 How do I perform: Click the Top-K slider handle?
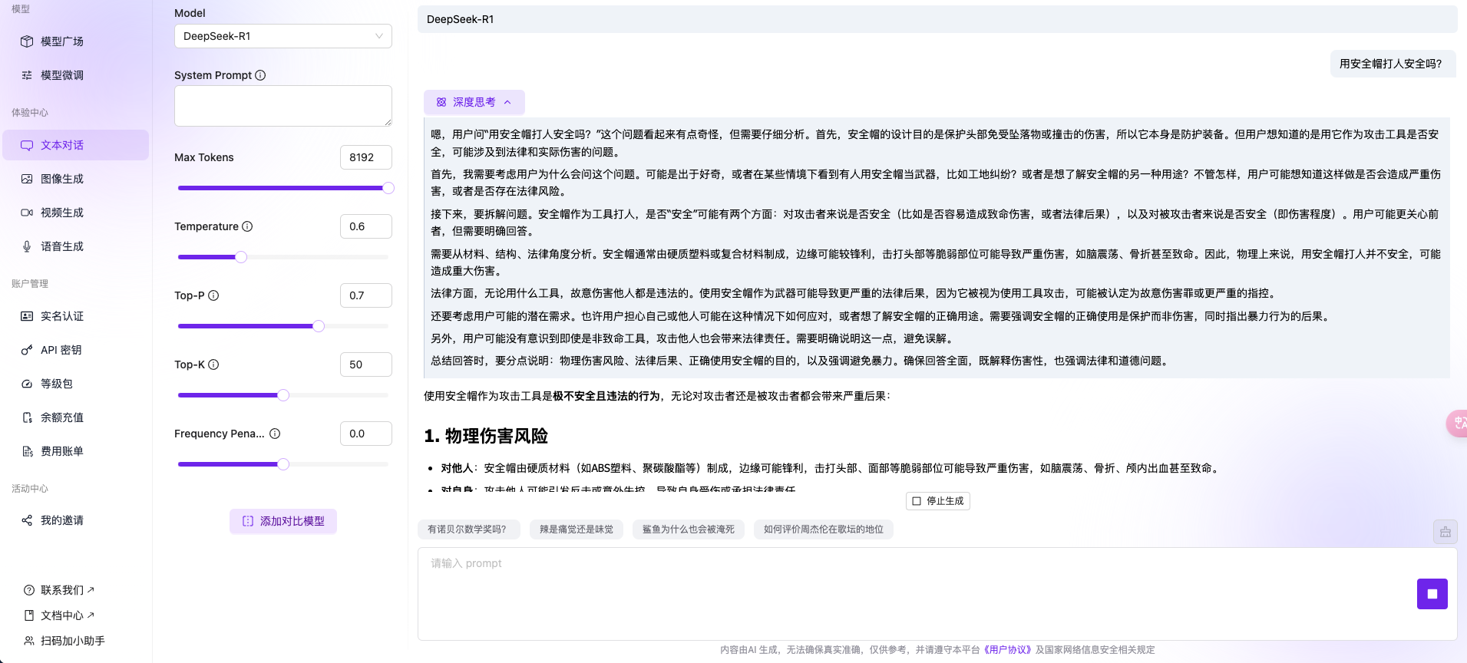(x=283, y=395)
